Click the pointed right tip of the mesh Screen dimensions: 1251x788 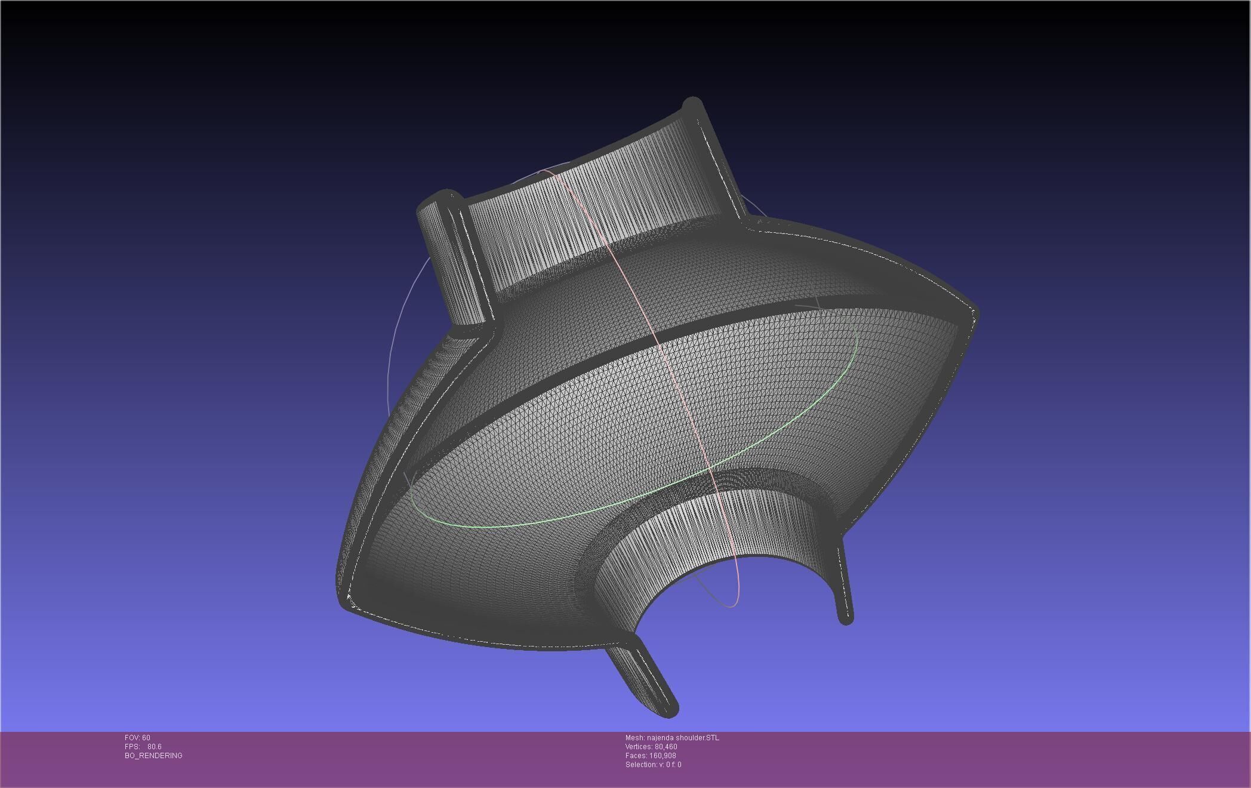(x=973, y=313)
